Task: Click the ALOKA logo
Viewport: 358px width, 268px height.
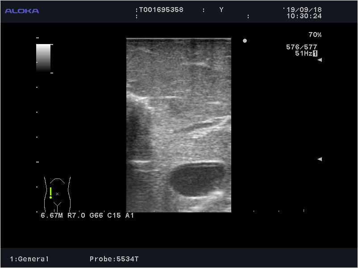Action: click(22, 11)
